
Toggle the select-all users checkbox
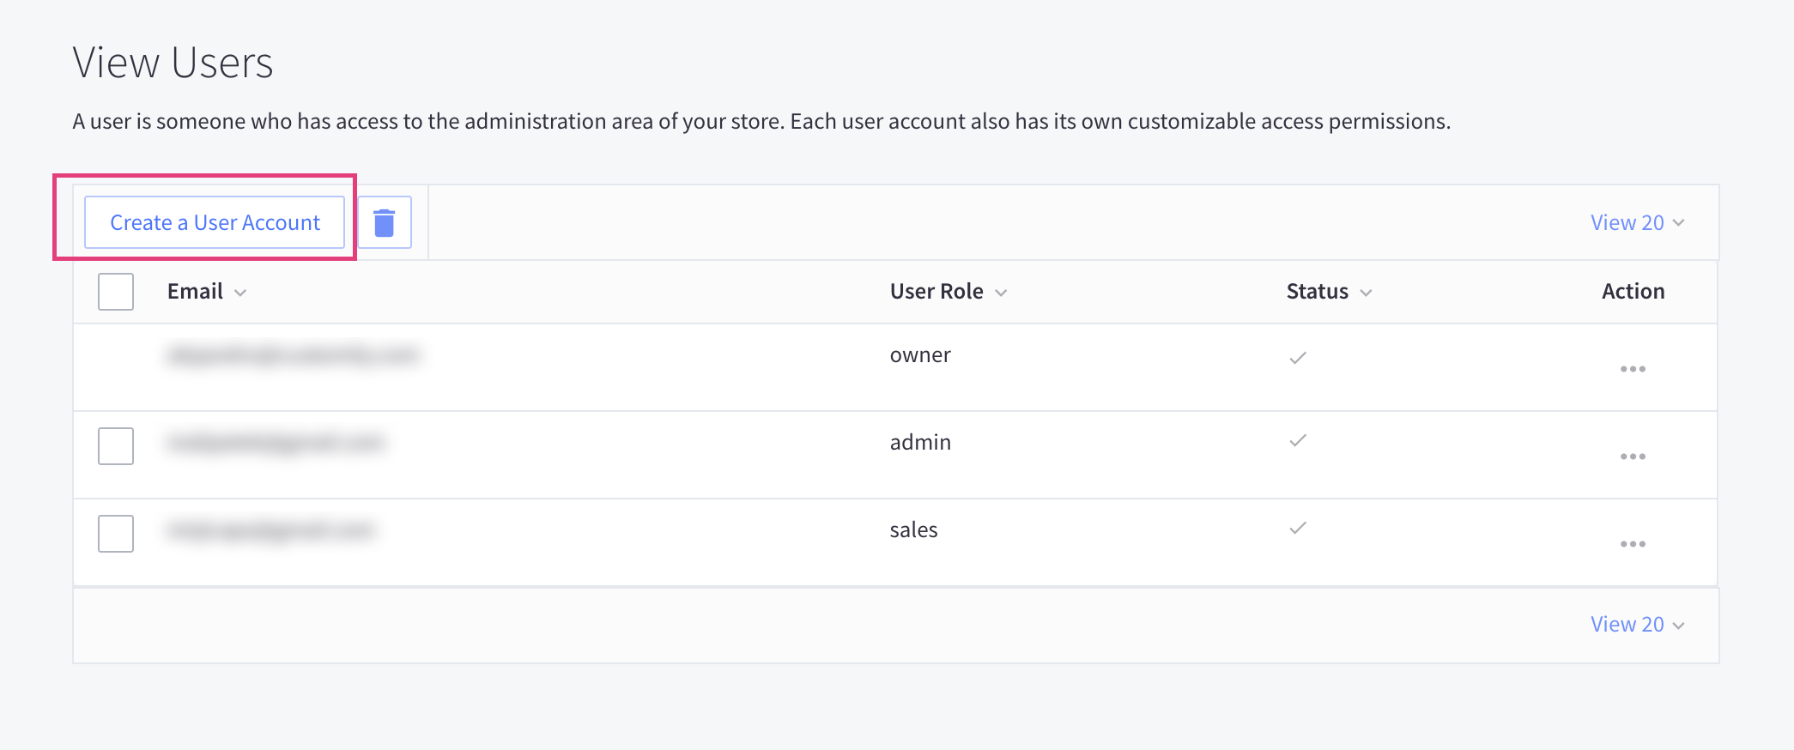(116, 292)
